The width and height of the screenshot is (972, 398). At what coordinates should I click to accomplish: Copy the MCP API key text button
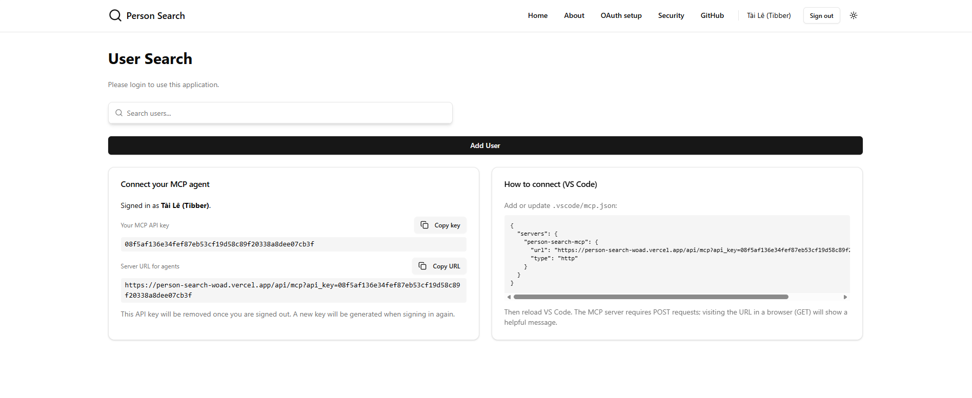pos(440,225)
